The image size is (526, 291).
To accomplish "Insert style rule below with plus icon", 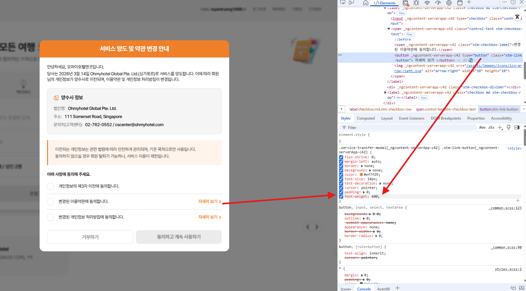I will (518, 200).
